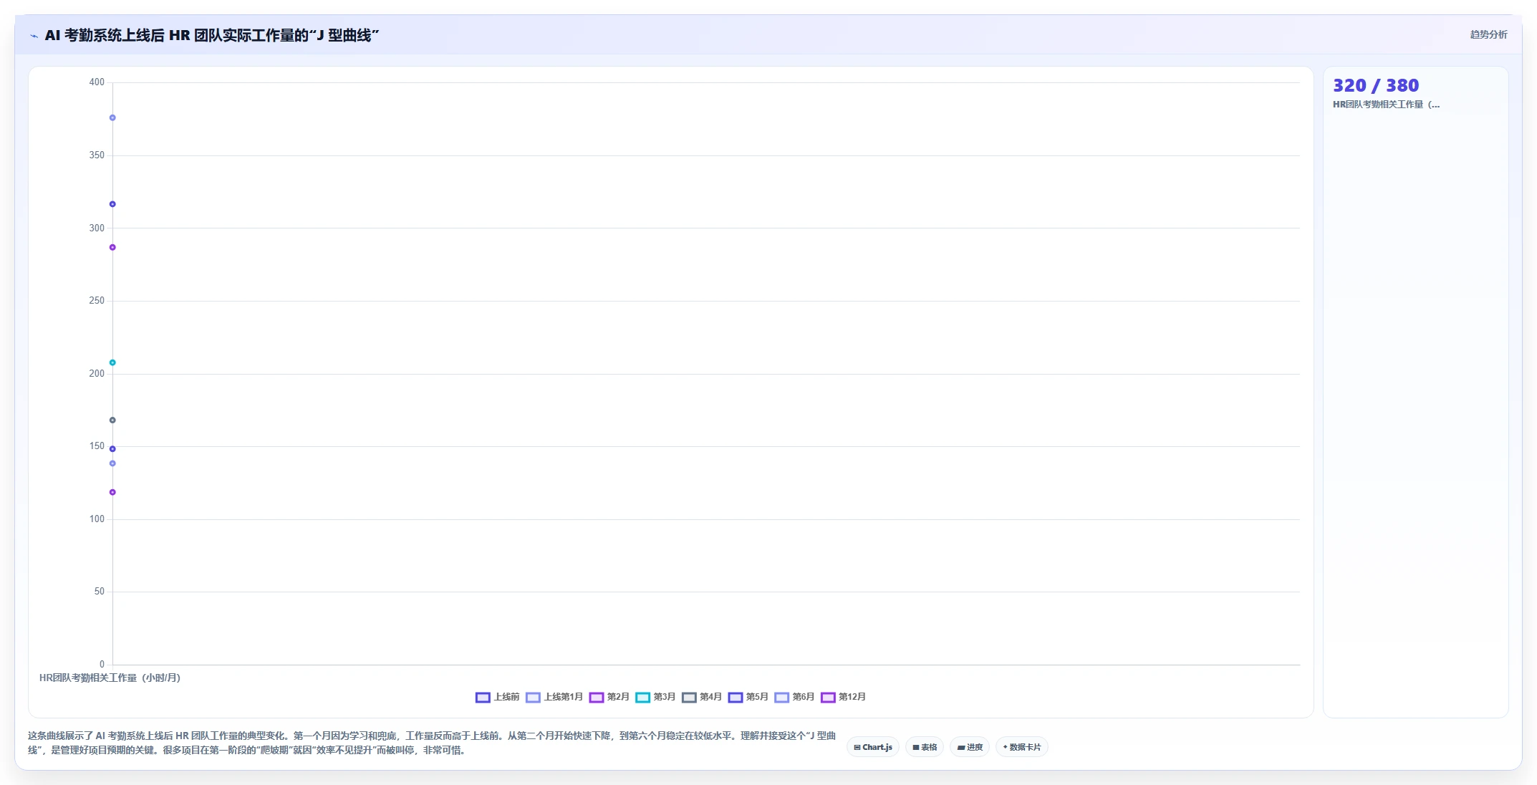This screenshot has width=1537, height=785.
Task: Click the 200 y-axis tick label
Action: (97, 374)
